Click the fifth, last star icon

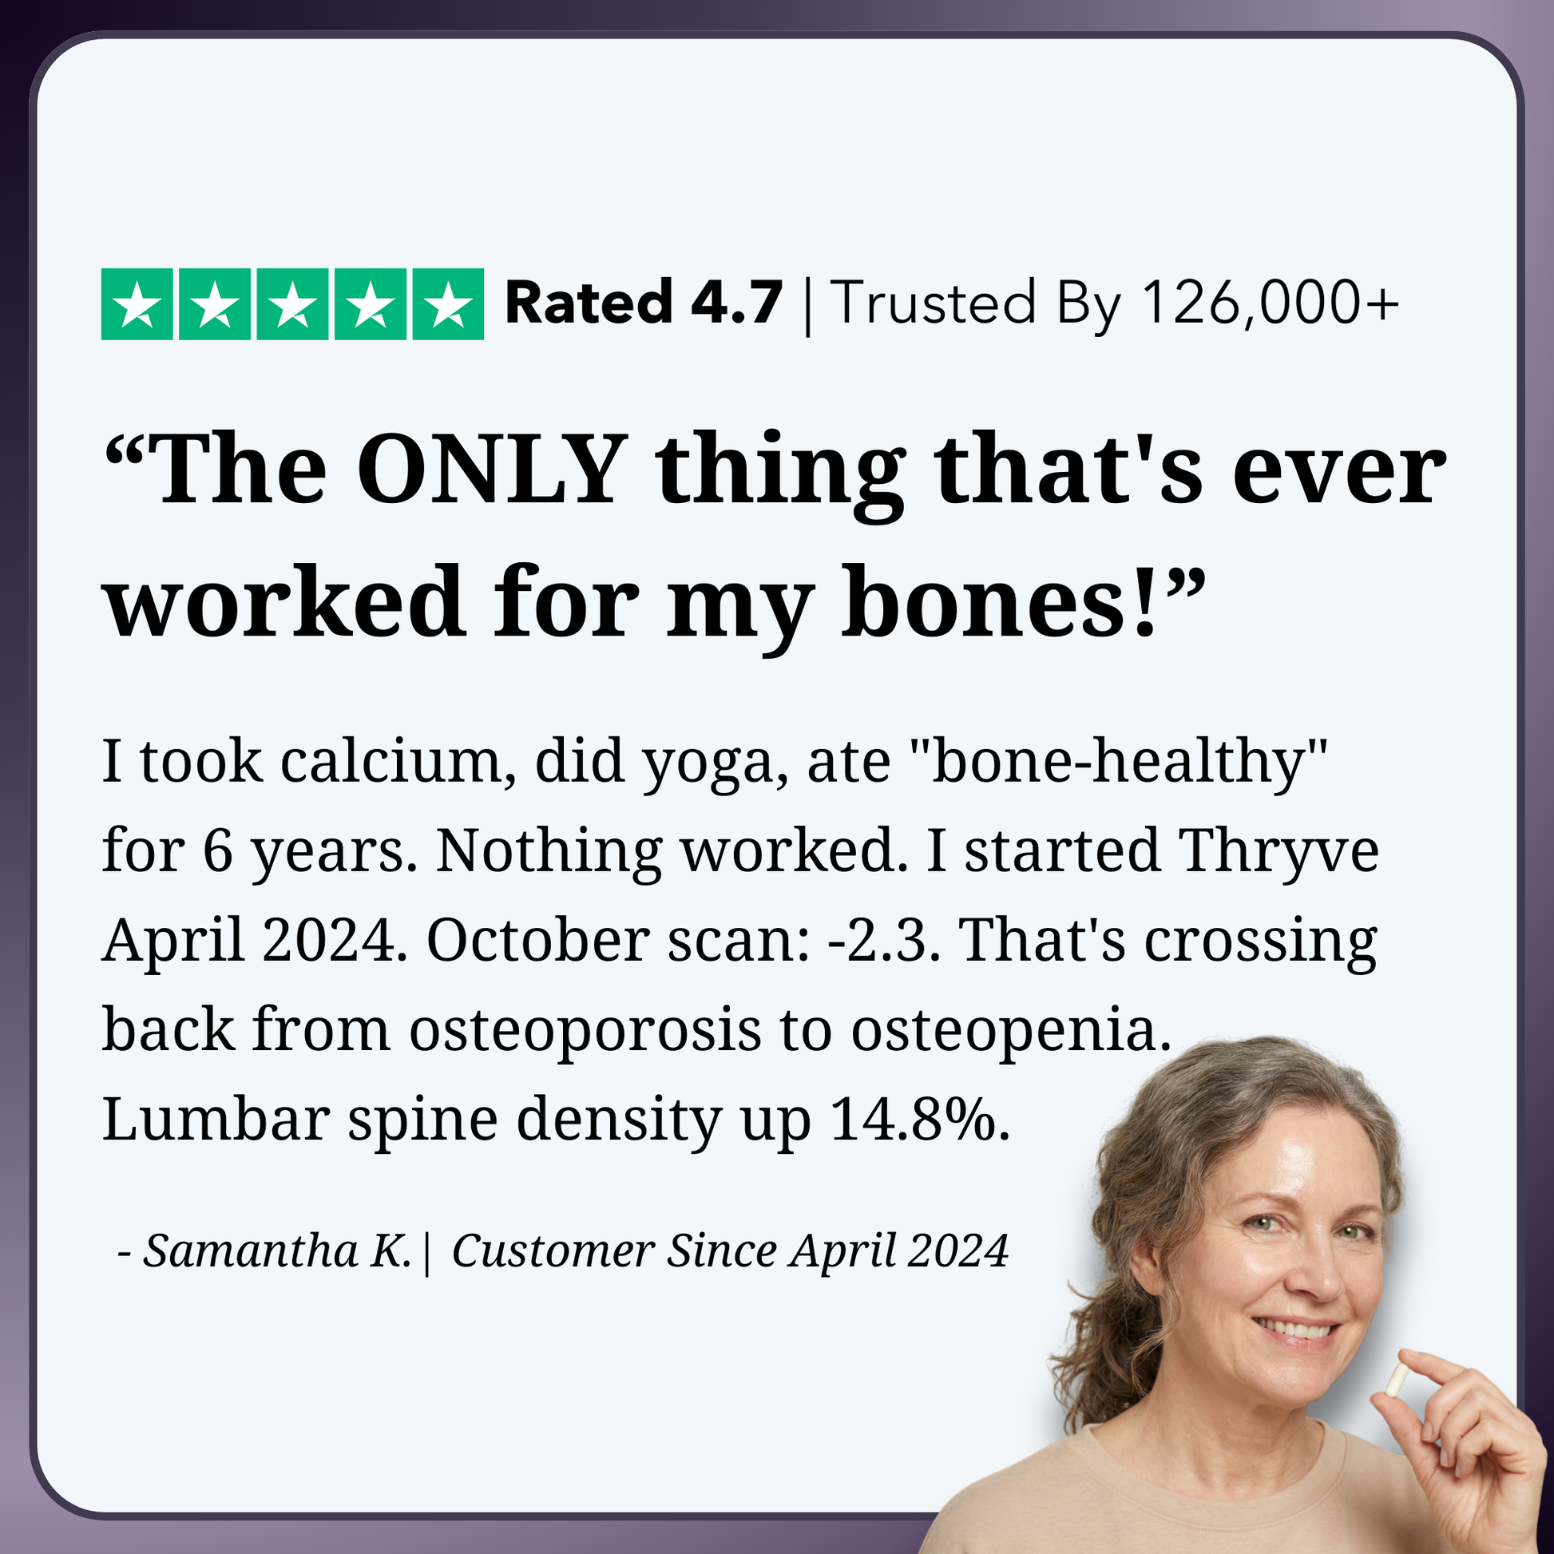tap(448, 304)
